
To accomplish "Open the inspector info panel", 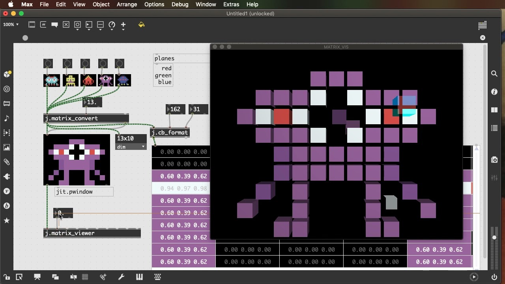I will (494, 92).
